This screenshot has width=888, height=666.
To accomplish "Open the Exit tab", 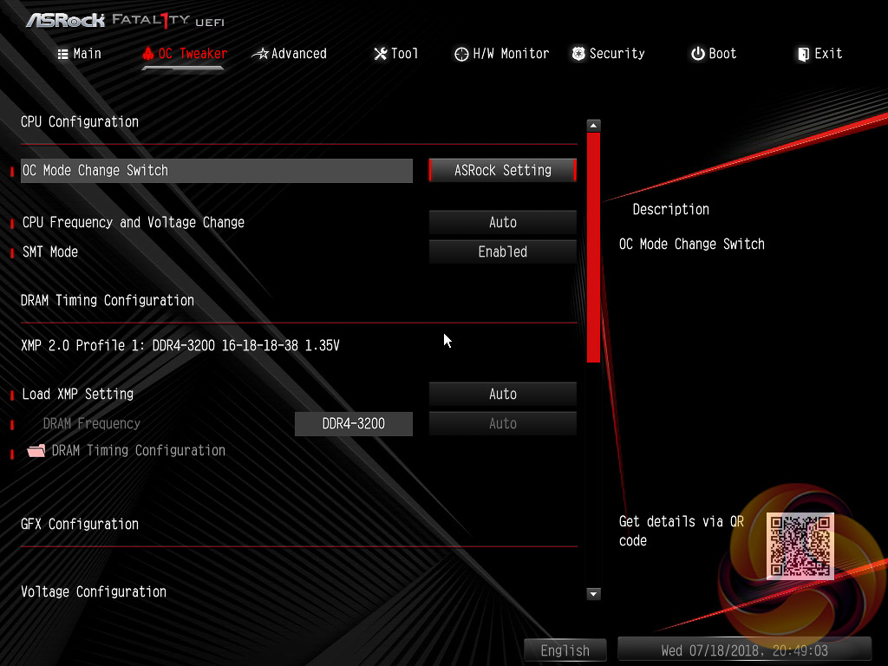I will click(819, 54).
